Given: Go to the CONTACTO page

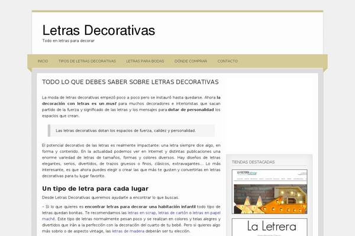Looking at the screenshot, I should [x=228, y=61].
